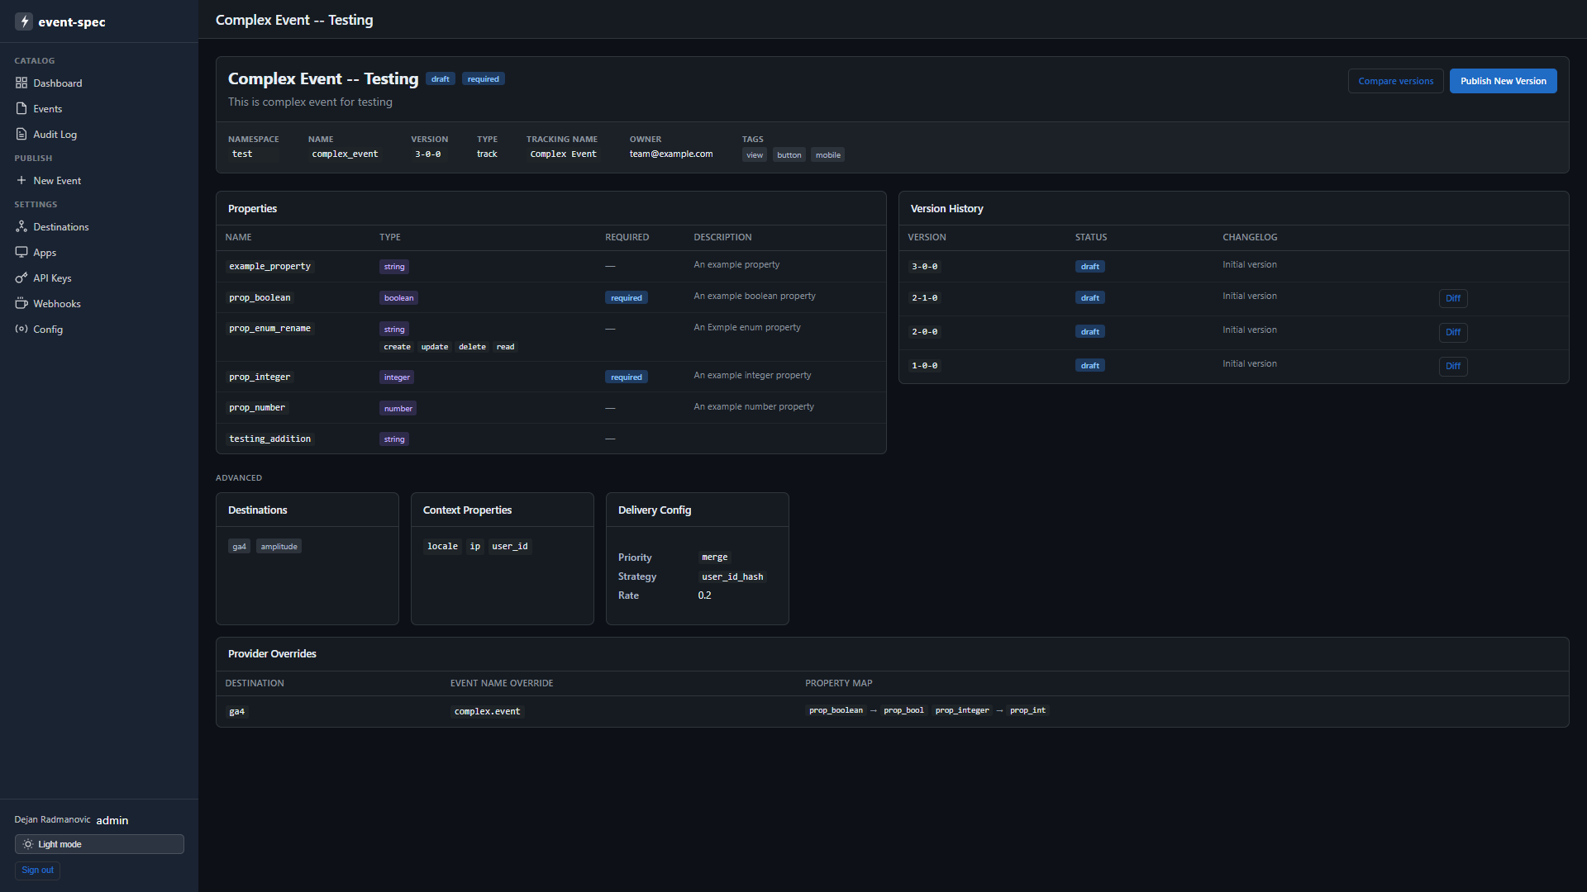Click the plus icon beside New Event
This screenshot has height=892, width=1587.
21,180
